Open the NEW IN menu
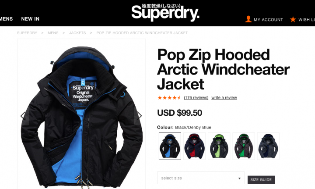Screen dimensions: 315x189 click(x=30, y=19)
